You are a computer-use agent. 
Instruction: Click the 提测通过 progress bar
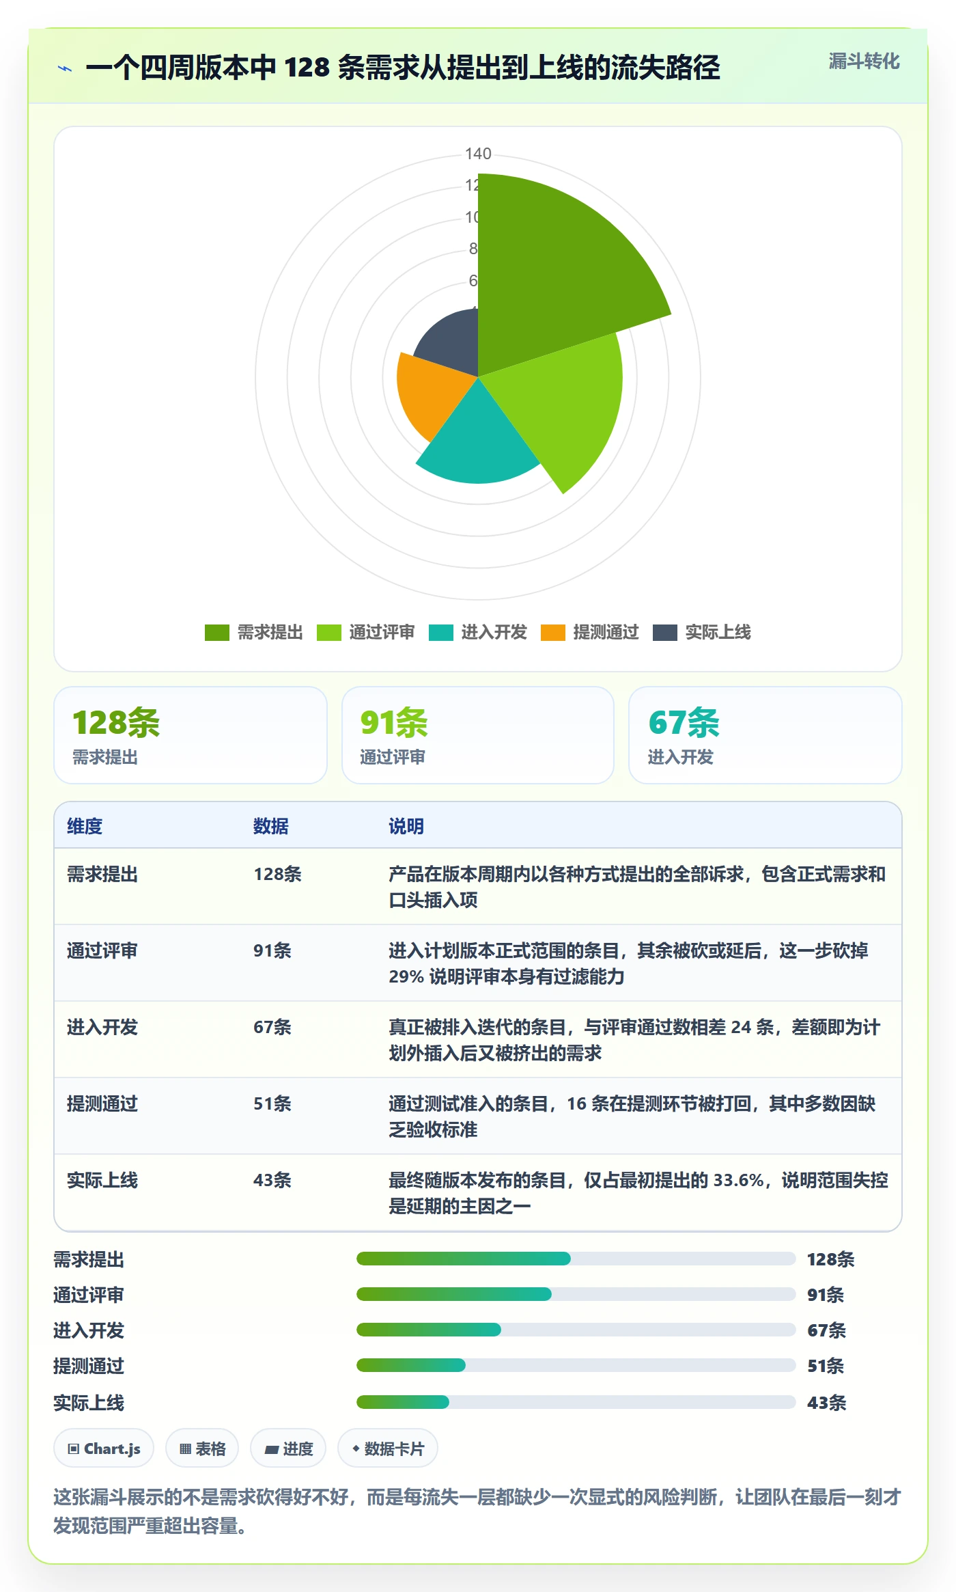576,1365
